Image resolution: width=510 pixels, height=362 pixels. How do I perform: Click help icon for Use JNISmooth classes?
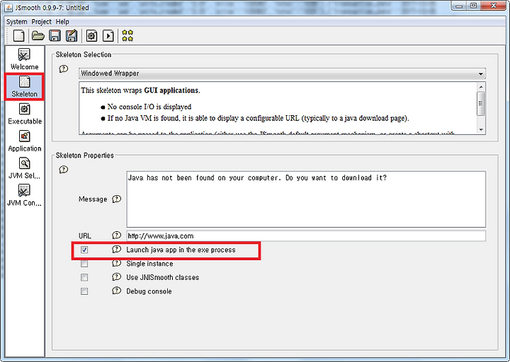[116, 277]
